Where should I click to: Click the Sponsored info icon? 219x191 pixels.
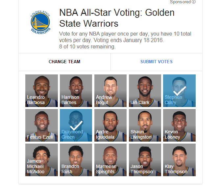coord(194,2)
